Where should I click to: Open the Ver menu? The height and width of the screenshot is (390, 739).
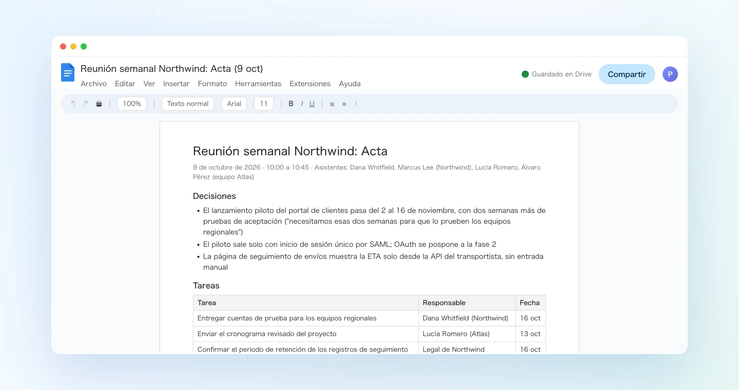pos(149,84)
